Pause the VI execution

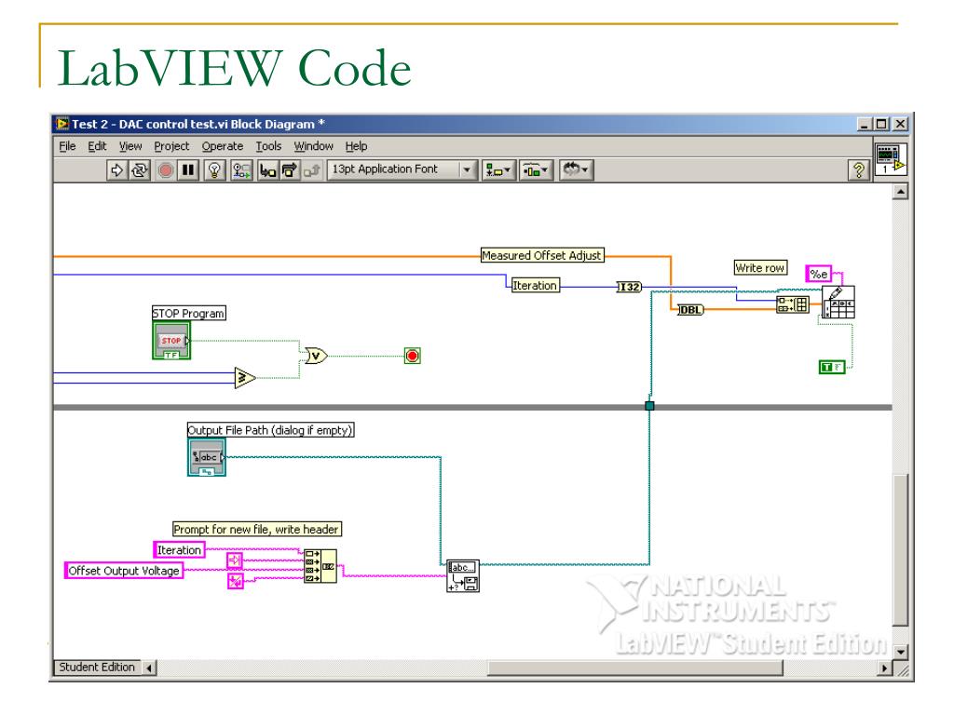coord(188,170)
